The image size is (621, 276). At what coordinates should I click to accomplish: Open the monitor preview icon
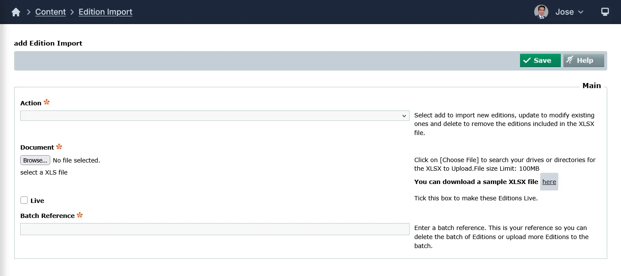(x=605, y=12)
